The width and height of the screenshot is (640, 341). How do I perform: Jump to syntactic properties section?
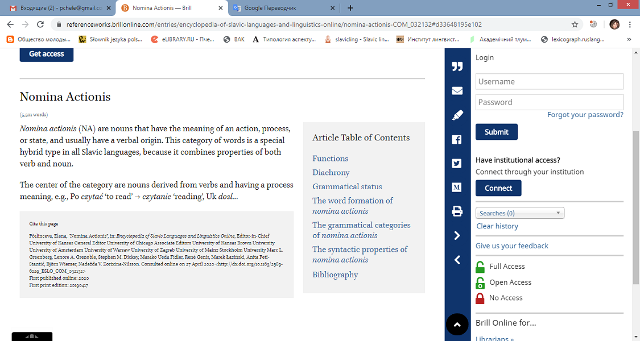pos(360,255)
